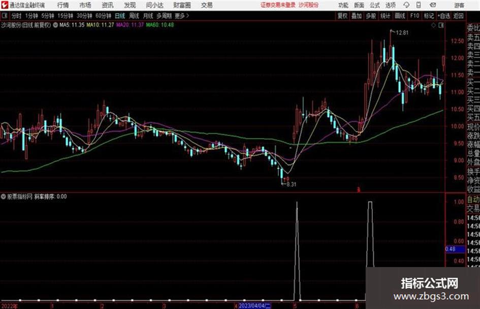Click the 返回 back button
480x309 pixels.
click(458, 16)
